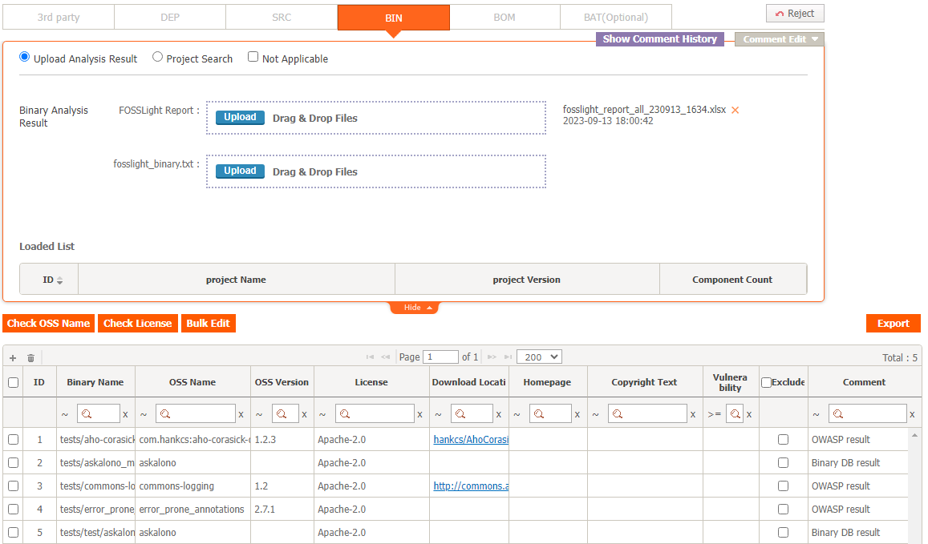Click the trash delete icon in grid toolbar
Image resolution: width=928 pixels, height=544 pixels.
coord(31,357)
